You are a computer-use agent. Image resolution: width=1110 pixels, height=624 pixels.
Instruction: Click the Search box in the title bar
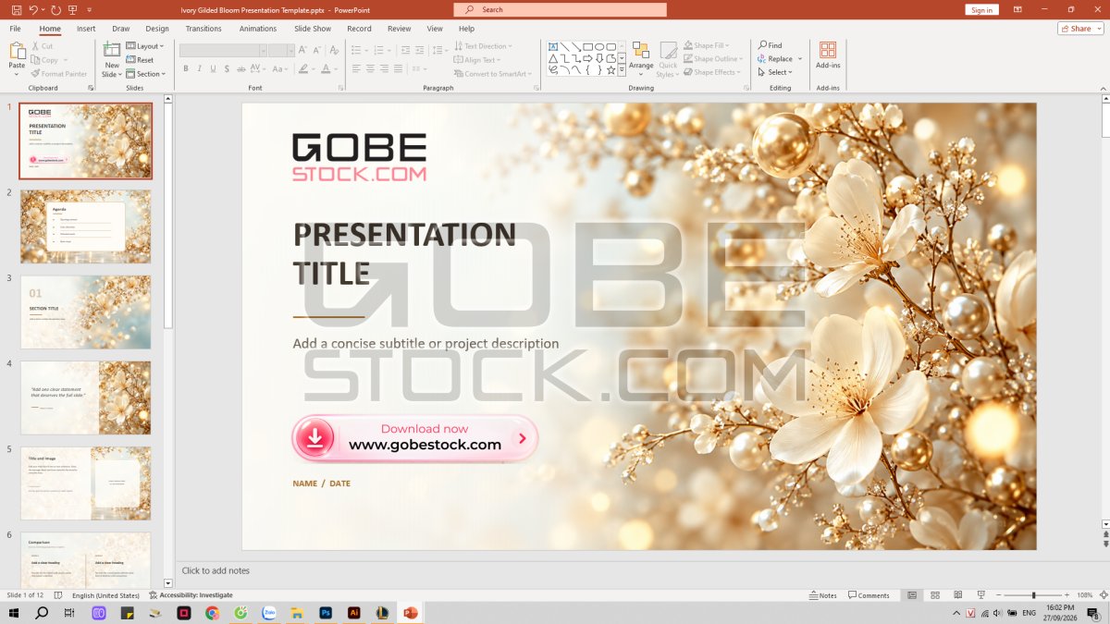pyautogui.click(x=560, y=9)
